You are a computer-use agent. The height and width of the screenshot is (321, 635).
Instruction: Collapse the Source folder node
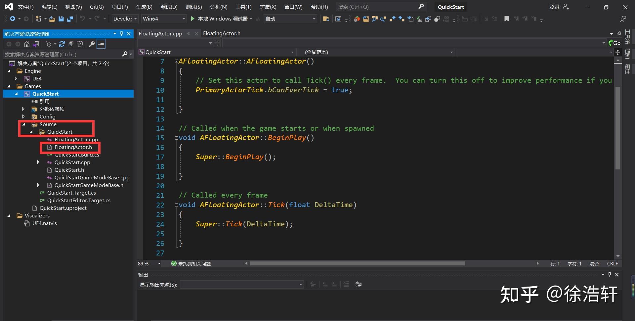point(23,124)
